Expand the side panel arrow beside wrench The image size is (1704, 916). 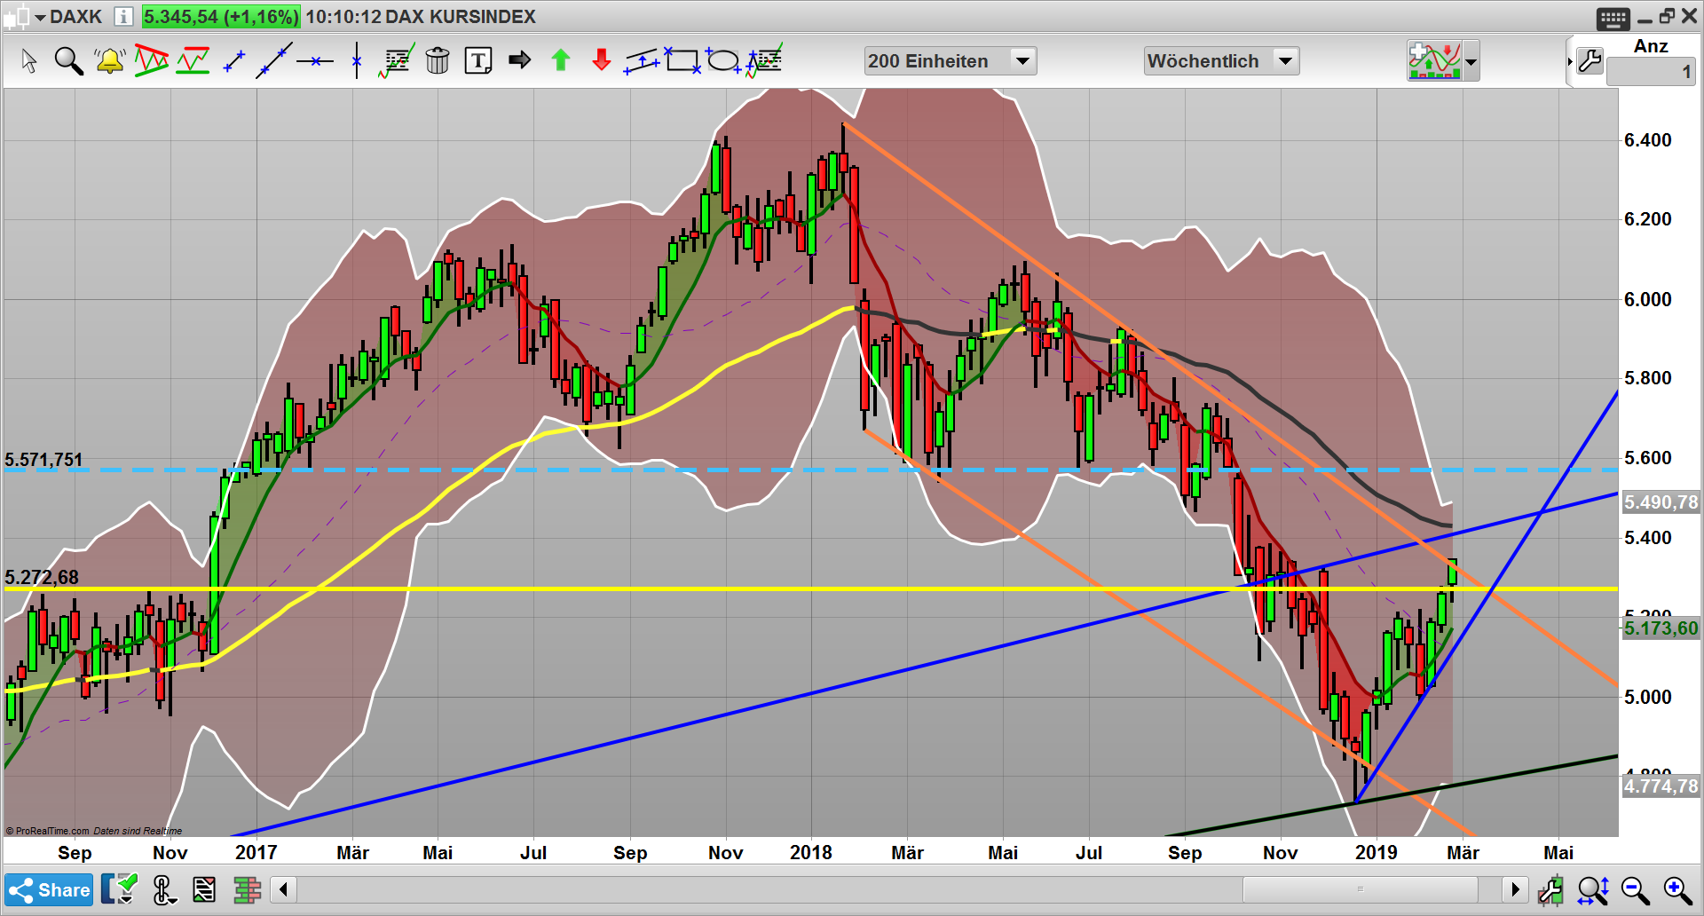click(1570, 61)
